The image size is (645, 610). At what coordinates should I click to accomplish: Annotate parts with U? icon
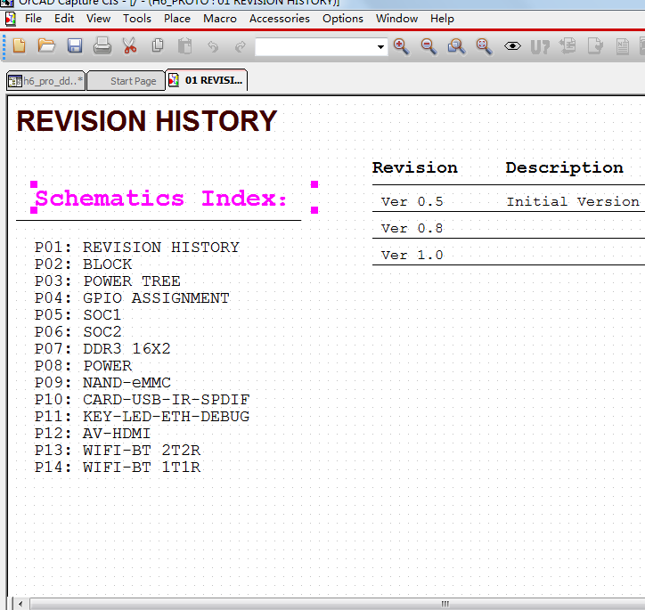(540, 47)
